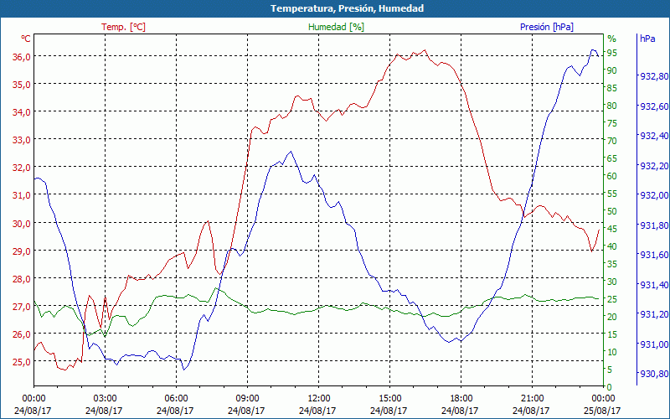Image resolution: width=670 pixels, height=419 pixels.
Task: Click the 931,80 pressure axis value
Action: [654, 225]
